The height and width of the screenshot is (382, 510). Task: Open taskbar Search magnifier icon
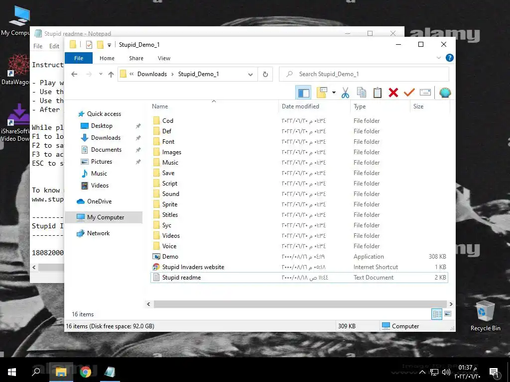click(x=36, y=372)
